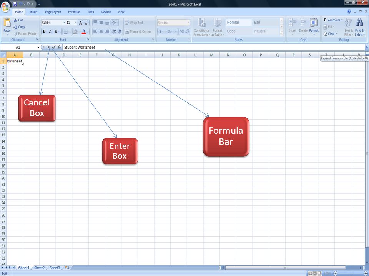Click the Cut scissors button
Screen dimensions: 369x276
tap(18, 20)
